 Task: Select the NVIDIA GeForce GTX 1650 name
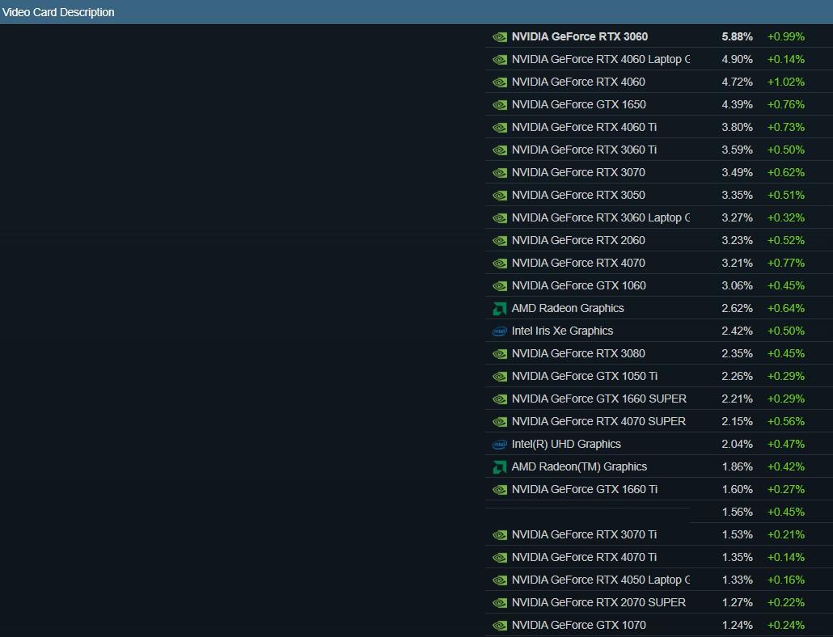[x=578, y=104]
